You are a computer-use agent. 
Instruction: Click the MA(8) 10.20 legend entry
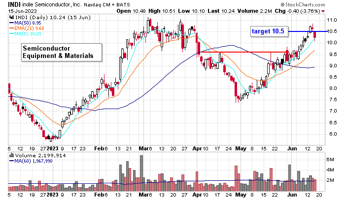click(25, 34)
